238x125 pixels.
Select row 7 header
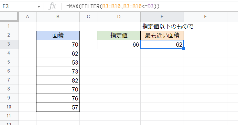point(9,80)
